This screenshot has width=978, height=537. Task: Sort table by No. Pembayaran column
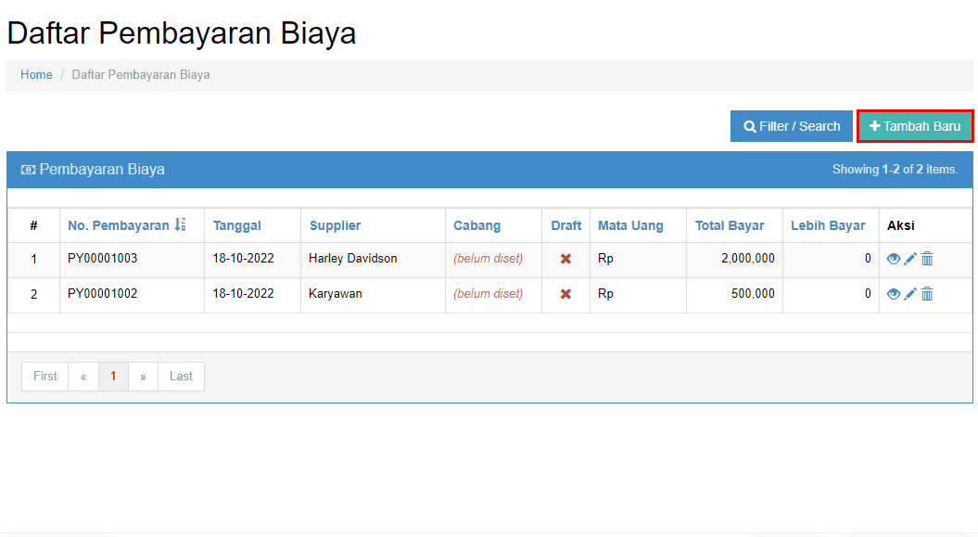click(x=119, y=225)
